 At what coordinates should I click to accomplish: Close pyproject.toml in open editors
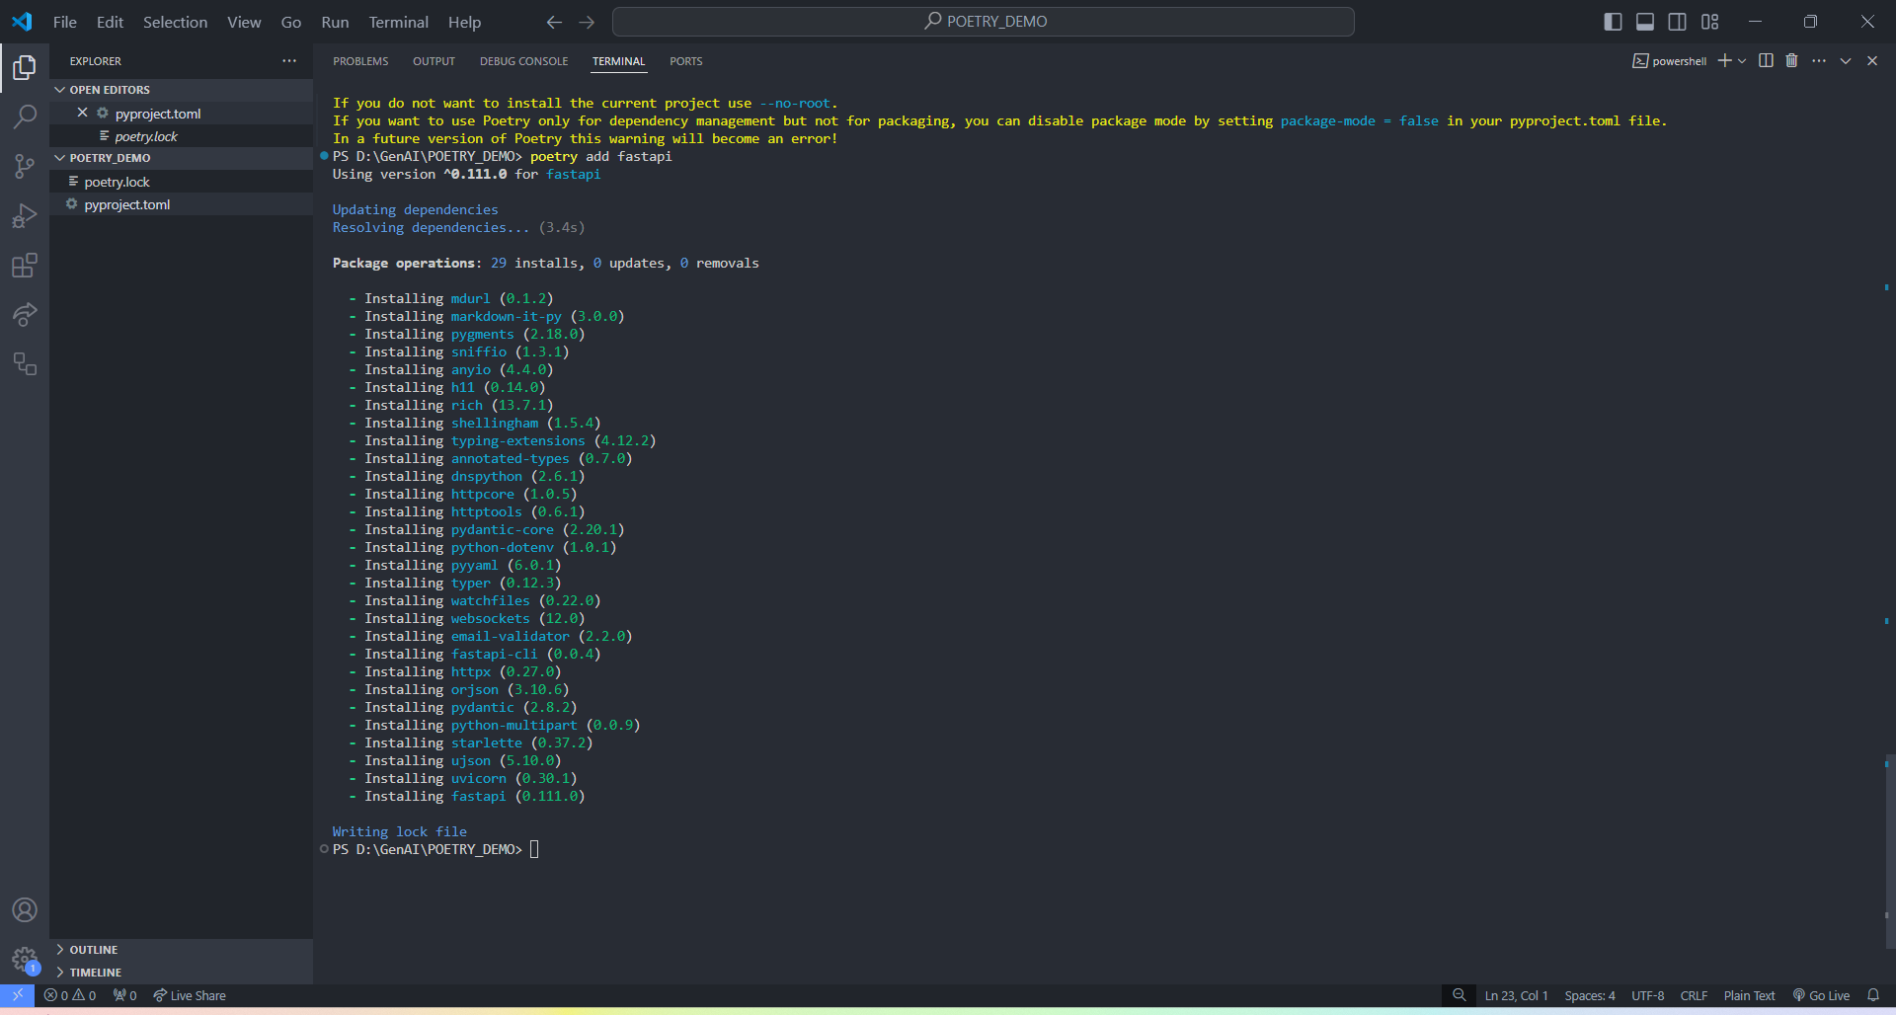point(82,113)
